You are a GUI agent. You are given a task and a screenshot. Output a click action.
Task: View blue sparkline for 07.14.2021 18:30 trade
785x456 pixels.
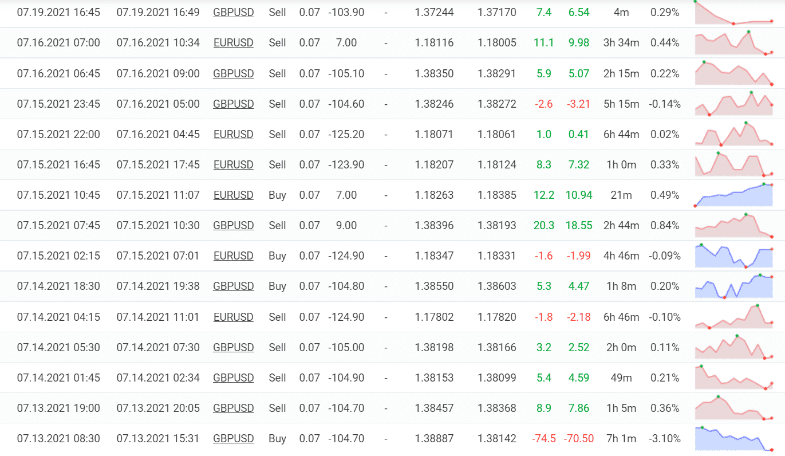coord(734,286)
